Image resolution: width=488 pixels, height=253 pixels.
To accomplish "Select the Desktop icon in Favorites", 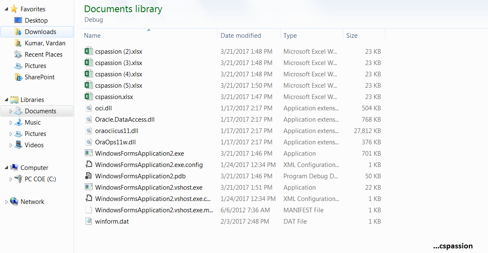I will click(18, 20).
